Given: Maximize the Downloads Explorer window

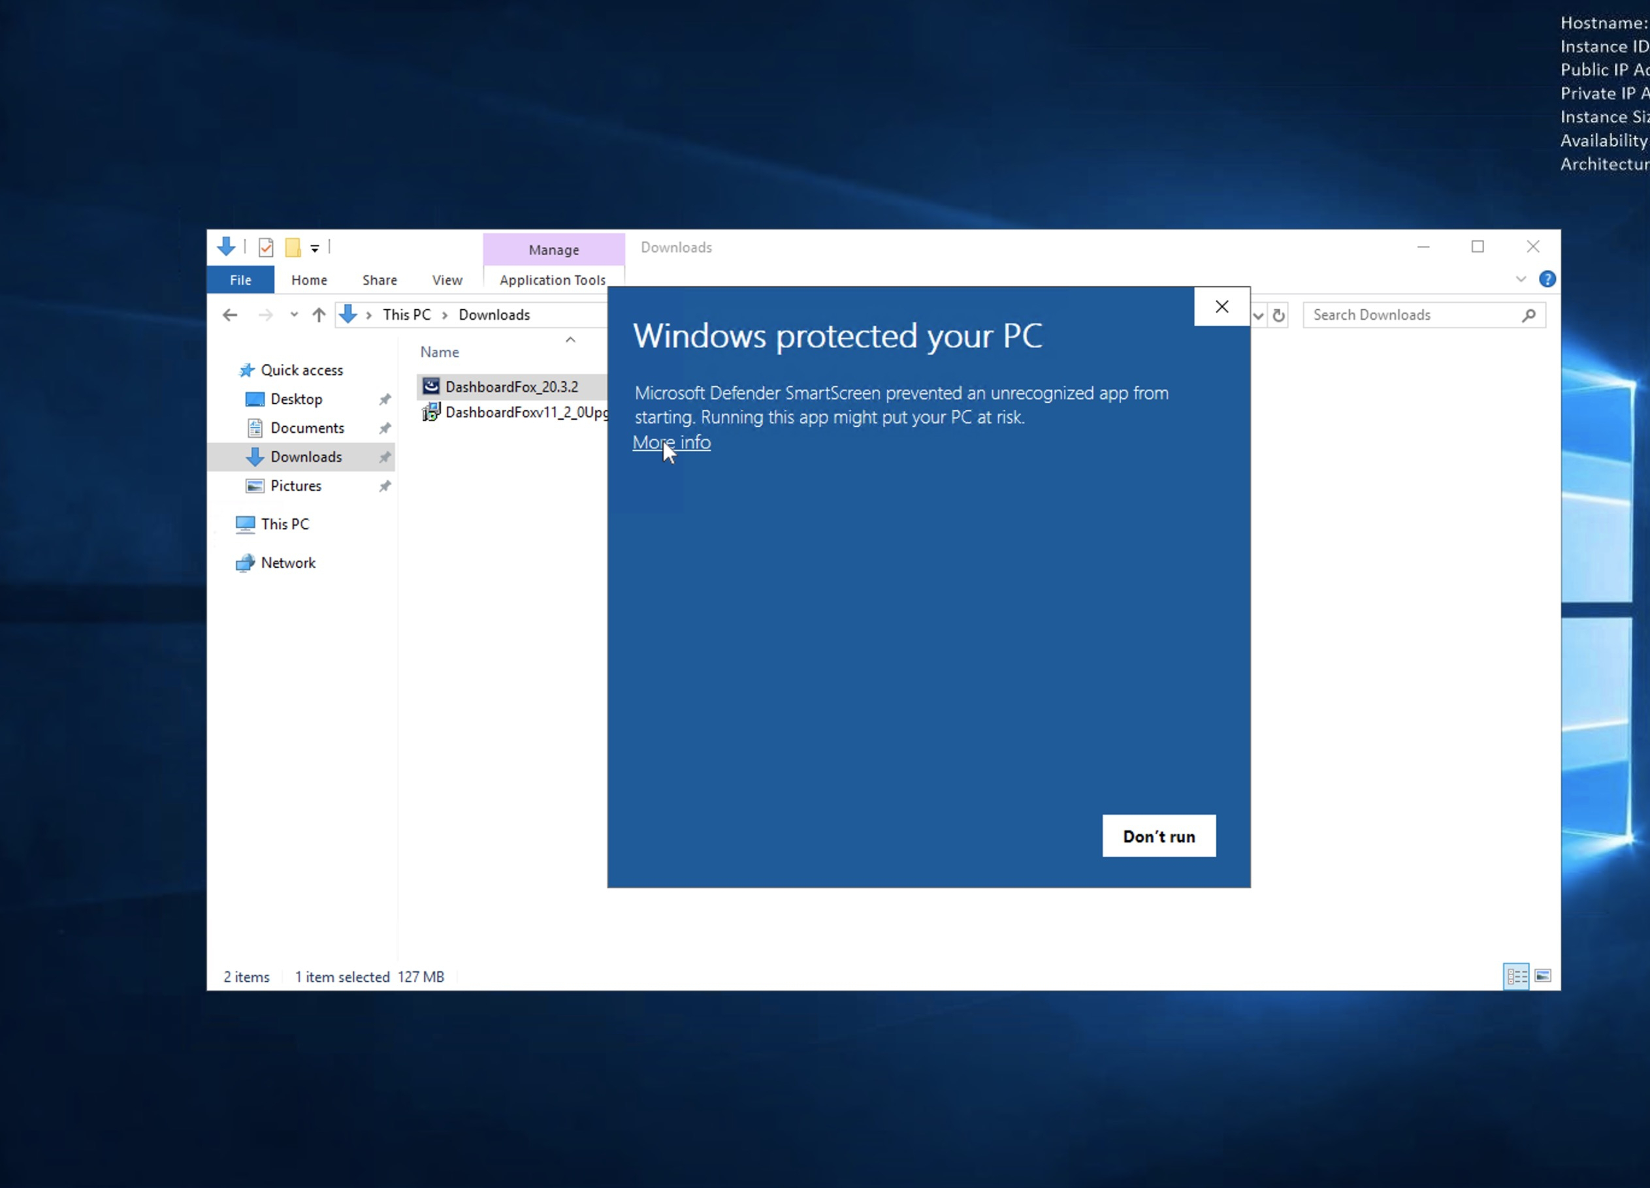Looking at the screenshot, I should click(x=1478, y=247).
